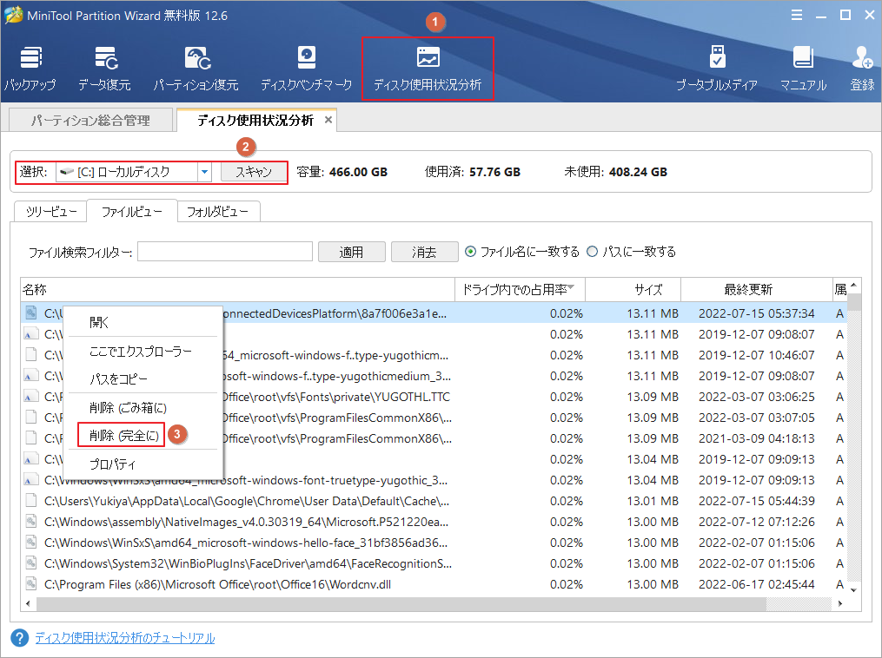Image resolution: width=882 pixels, height=658 pixels.
Task: Switch to ツリービュー tab
Action: (50, 212)
